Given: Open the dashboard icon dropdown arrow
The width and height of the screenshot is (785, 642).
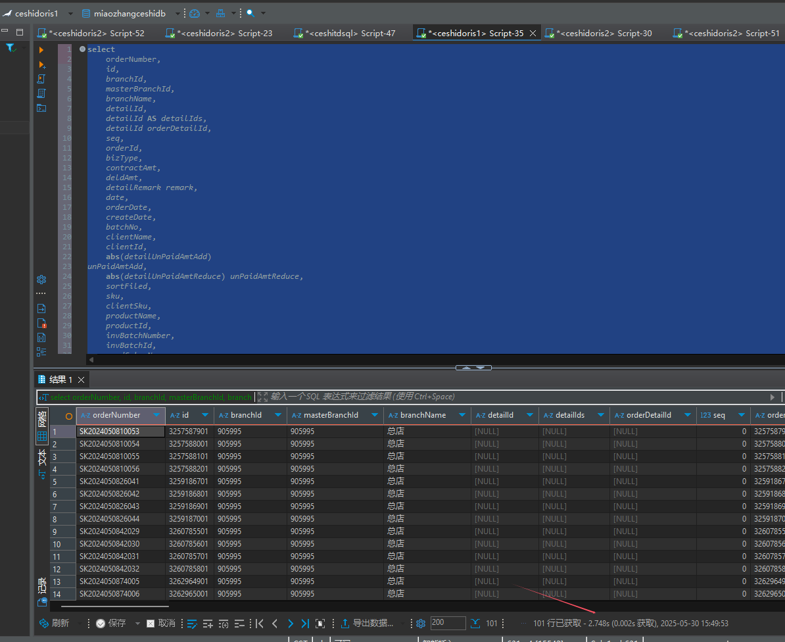Looking at the screenshot, I should point(207,14).
